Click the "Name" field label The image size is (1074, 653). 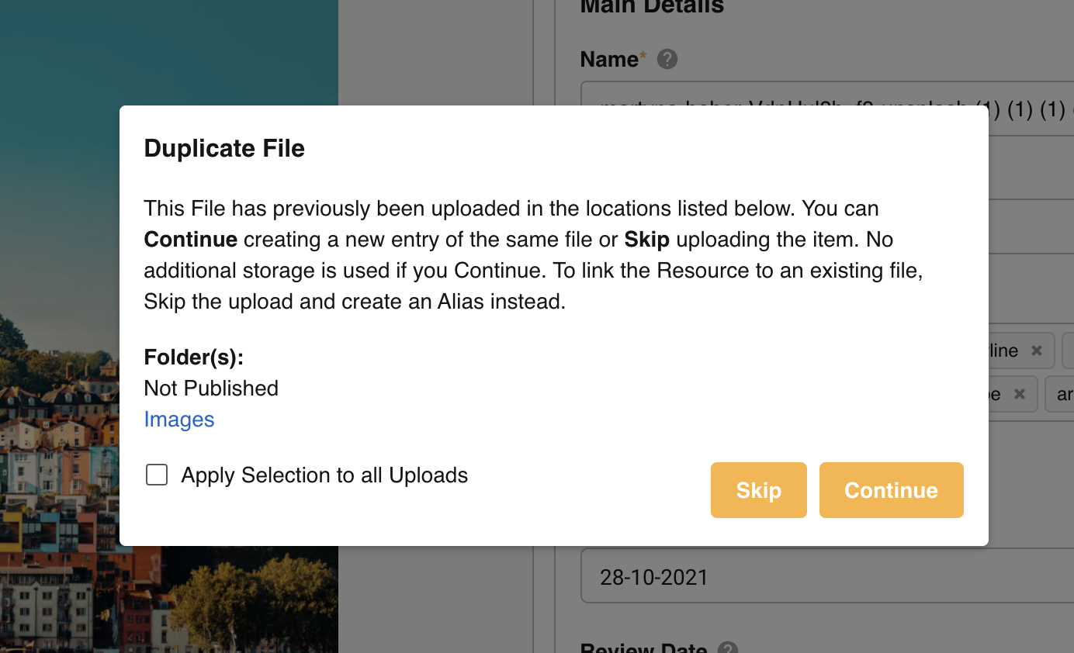point(609,59)
